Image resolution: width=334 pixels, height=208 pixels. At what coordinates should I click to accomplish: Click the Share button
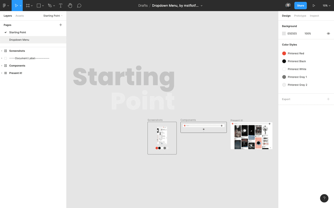click(300, 5)
